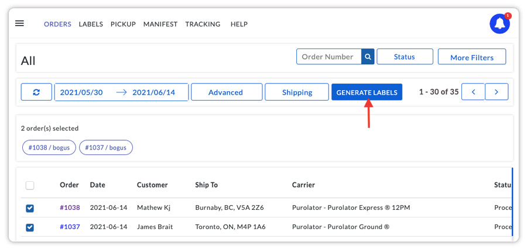Open More Filters
Screen dimensions: 527x249
(x=472, y=57)
